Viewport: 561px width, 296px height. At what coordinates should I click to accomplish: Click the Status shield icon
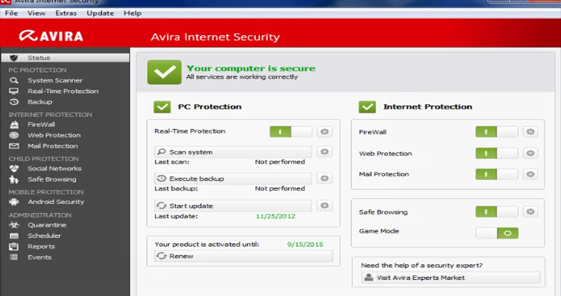14,58
